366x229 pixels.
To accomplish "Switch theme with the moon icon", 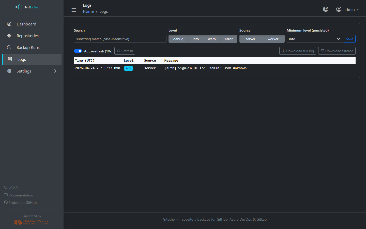I will pos(325,9).
